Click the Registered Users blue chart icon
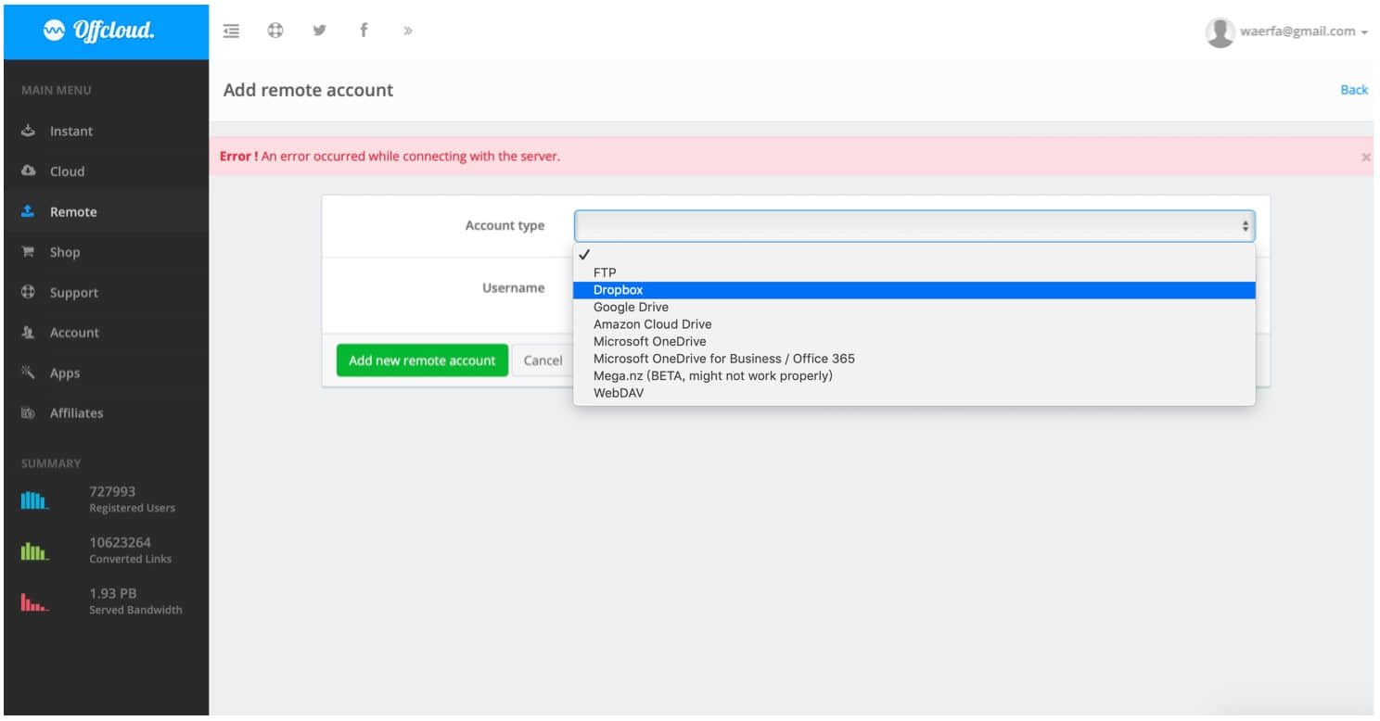Screen dimensions: 1380x721 coord(34,501)
